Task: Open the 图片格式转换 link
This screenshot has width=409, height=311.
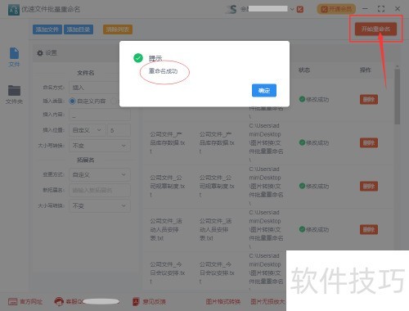Action: click(x=223, y=302)
